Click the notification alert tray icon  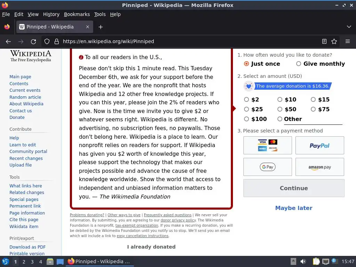click(x=334, y=261)
